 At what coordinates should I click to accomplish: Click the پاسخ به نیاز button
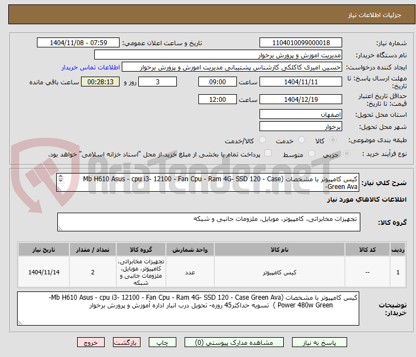point(319,343)
